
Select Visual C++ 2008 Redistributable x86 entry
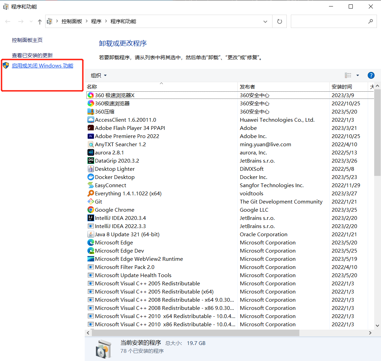click(x=230, y=308)
